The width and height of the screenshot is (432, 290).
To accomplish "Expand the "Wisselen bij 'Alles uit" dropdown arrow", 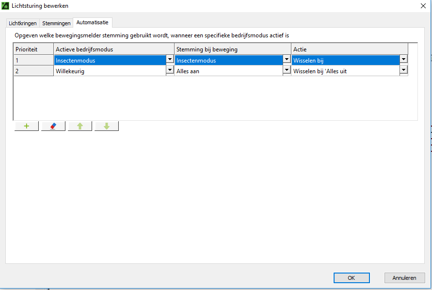I will pyautogui.click(x=403, y=70).
